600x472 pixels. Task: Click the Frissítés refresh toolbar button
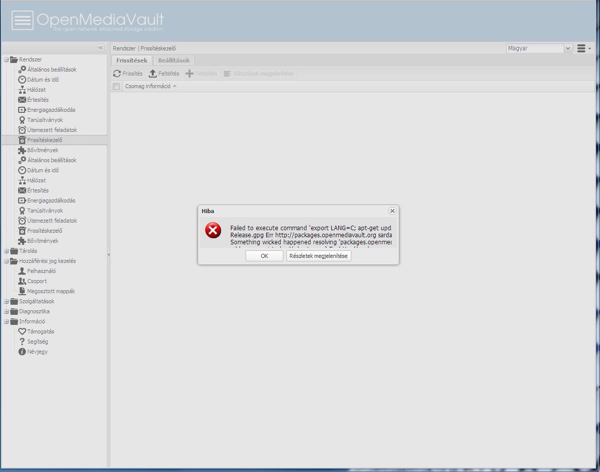128,74
